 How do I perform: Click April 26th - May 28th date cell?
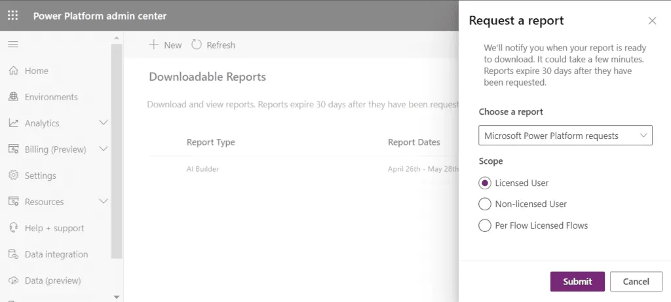point(423,169)
